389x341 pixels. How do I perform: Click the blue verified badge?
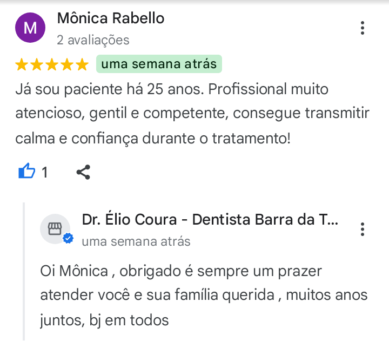click(68, 239)
